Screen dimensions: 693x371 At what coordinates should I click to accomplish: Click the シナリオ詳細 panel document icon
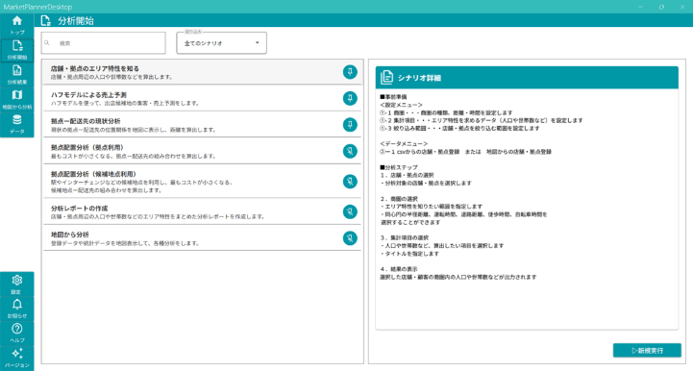[x=386, y=78]
